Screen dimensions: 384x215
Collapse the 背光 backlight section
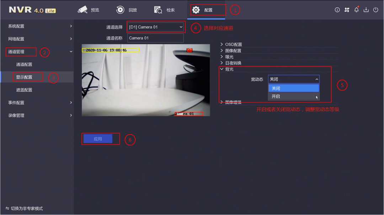click(229, 69)
